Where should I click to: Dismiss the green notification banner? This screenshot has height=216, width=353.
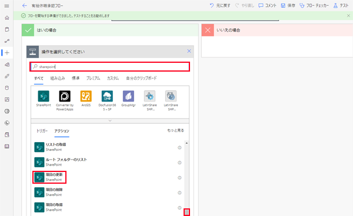(348, 16)
